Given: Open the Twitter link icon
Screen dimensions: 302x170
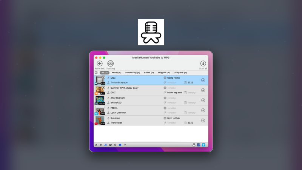Looking at the screenshot, I should click(203, 145).
